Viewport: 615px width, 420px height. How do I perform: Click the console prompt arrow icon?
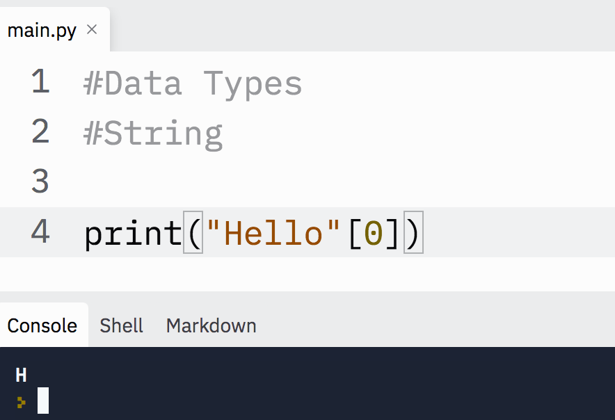point(21,403)
